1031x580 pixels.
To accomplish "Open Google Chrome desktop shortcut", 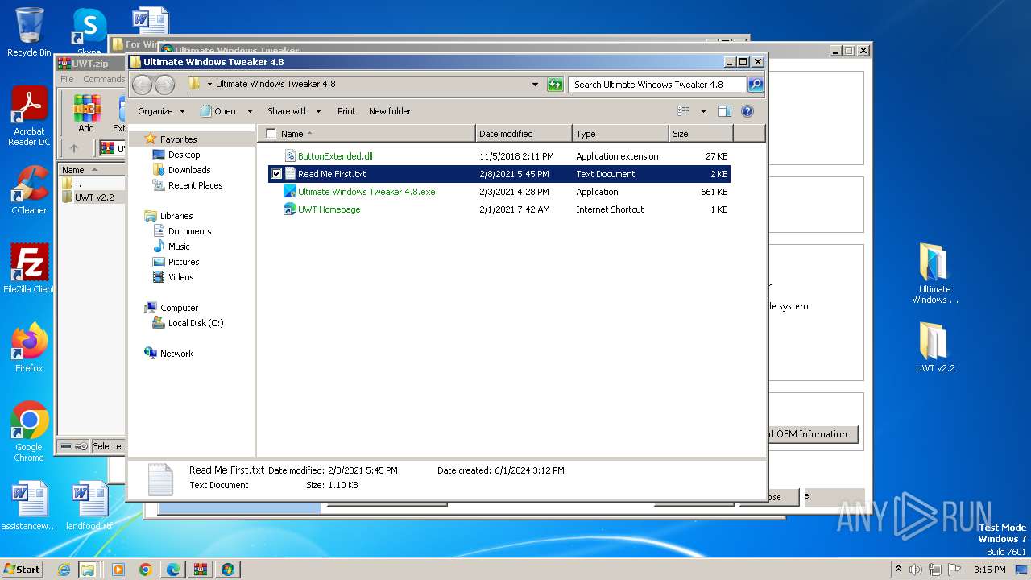I will tap(29, 432).
